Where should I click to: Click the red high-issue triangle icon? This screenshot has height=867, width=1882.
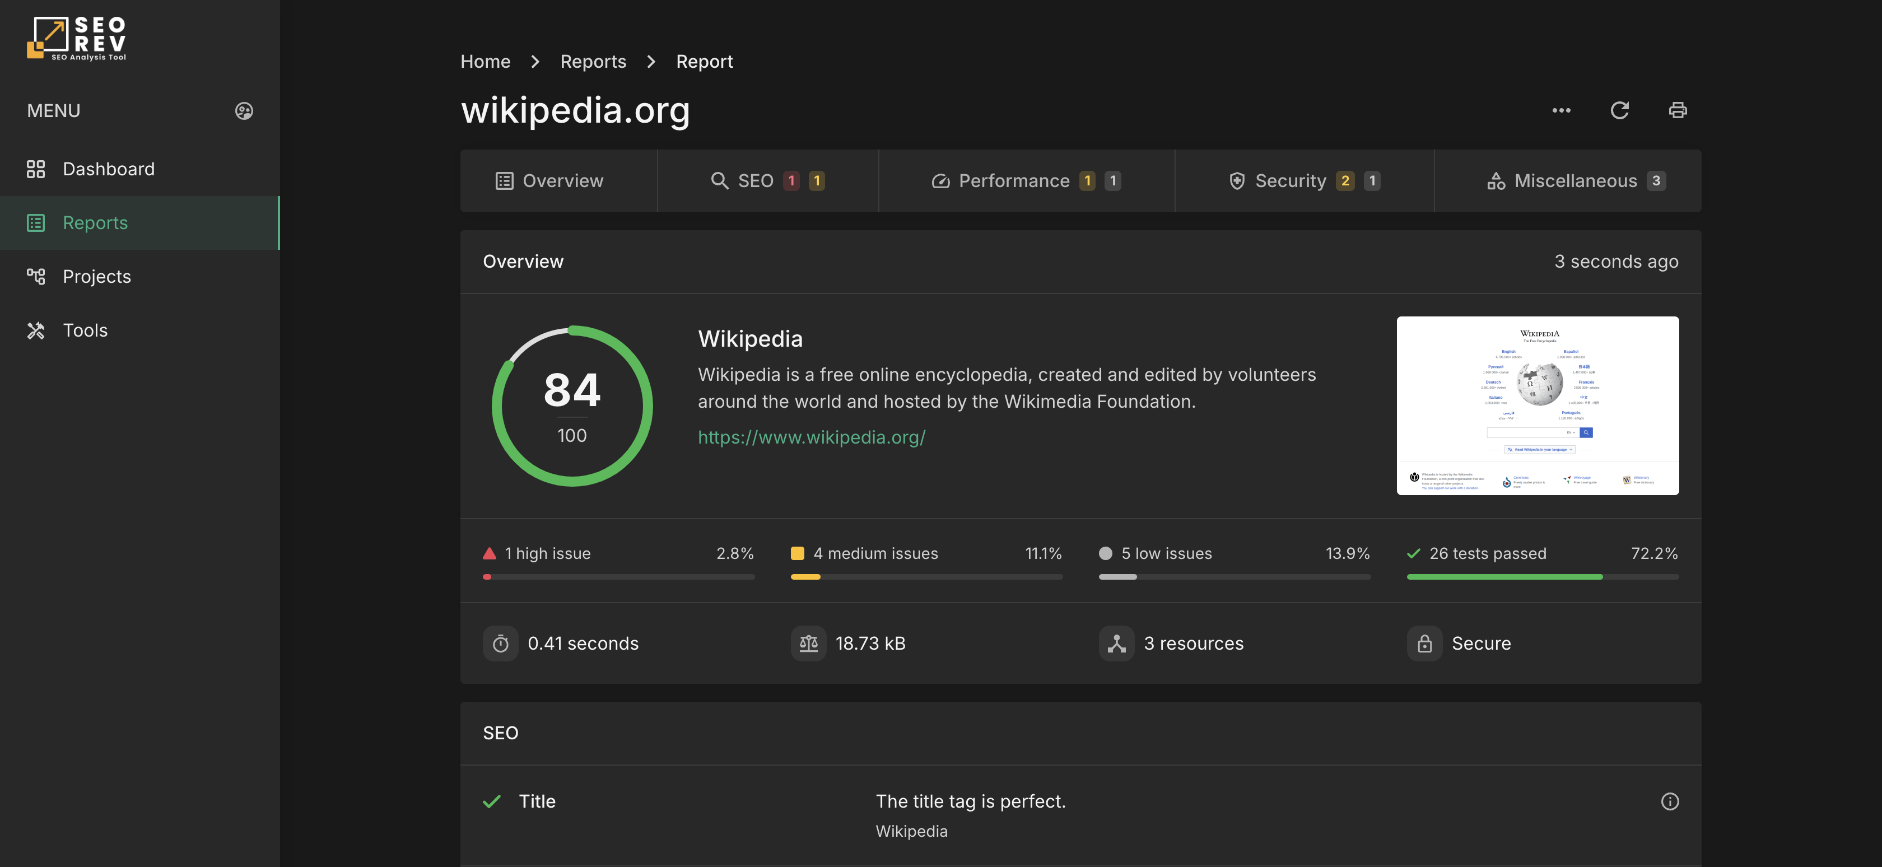pyautogui.click(x=490, y=554)
